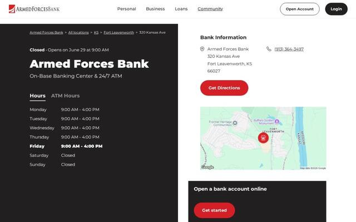356x222 pixels.
Task: Click the map data copyright text
Action: point(313,168)
